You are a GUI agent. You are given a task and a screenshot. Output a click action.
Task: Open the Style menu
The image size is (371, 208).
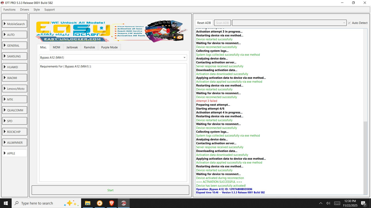tap(37, 10)
